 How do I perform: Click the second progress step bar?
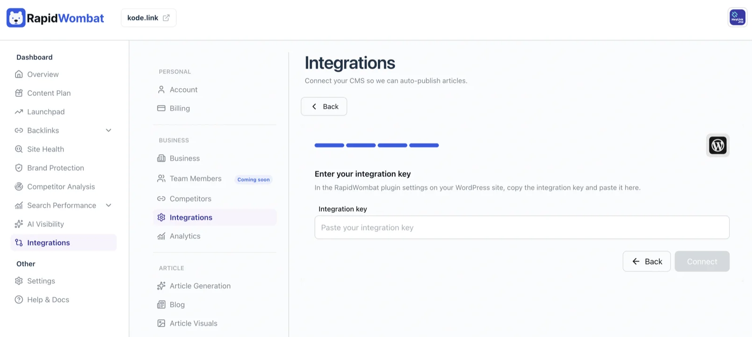click(x=361, y=145)
